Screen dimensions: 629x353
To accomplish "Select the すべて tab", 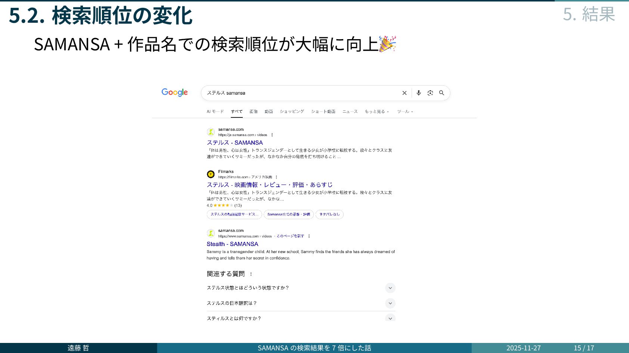I will coord(237,111).
